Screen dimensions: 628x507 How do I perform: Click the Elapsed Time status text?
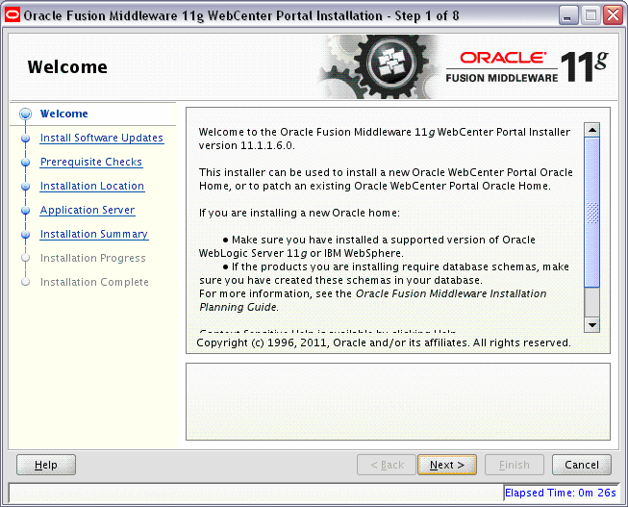tap(561, 493)
